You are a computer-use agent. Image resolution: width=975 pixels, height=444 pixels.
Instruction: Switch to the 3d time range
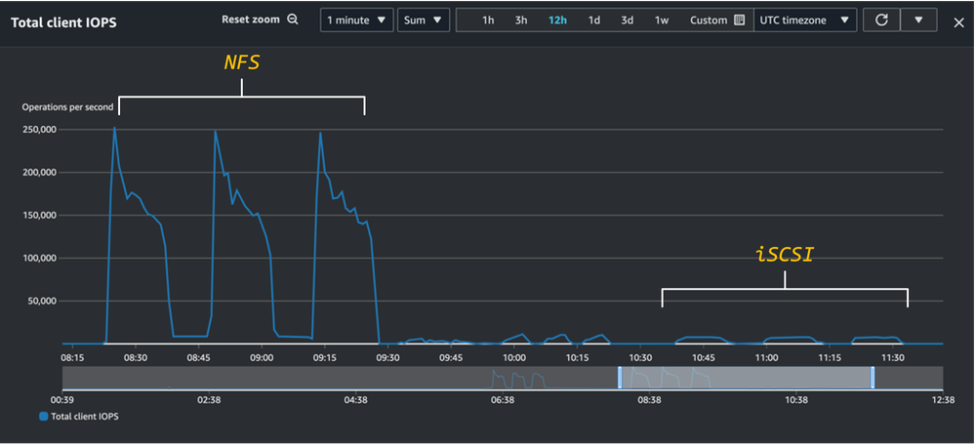point(628,20)
